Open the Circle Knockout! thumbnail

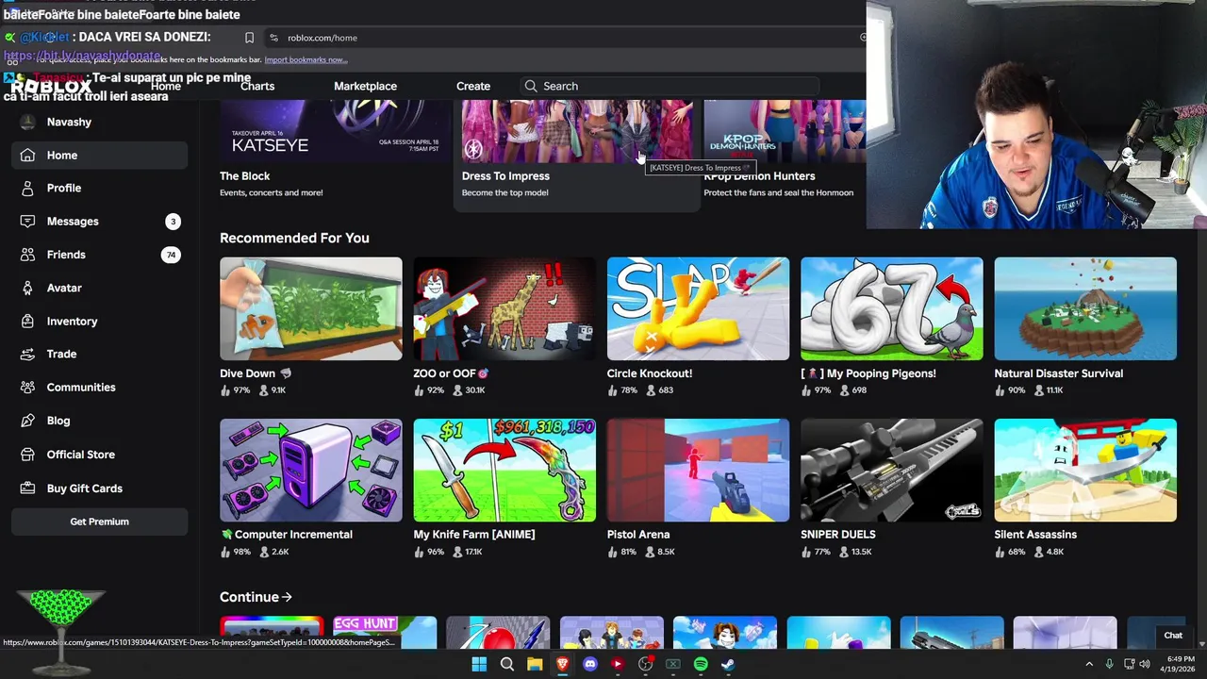(x=698, y=308)
